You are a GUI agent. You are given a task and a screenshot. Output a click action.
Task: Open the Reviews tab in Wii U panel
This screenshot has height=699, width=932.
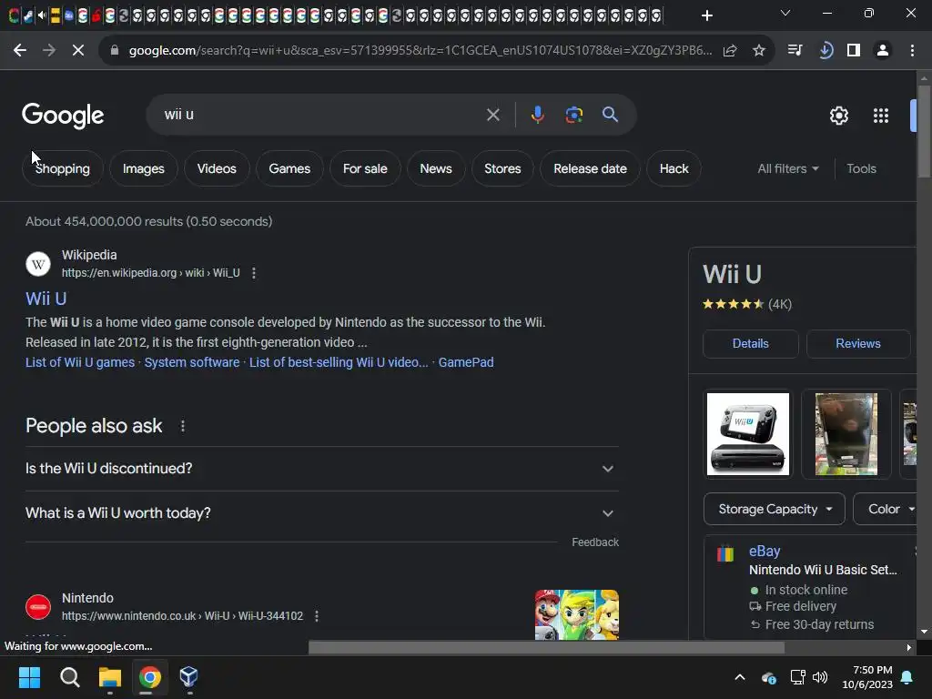[x=857, y=343]
